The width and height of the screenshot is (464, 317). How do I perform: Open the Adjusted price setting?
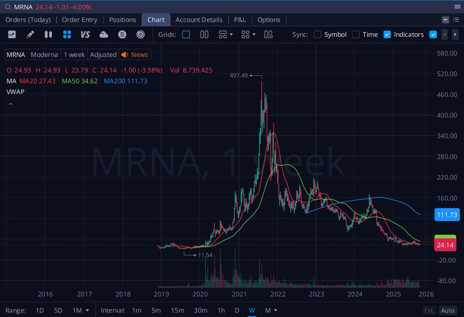click(x=103, y=55)
